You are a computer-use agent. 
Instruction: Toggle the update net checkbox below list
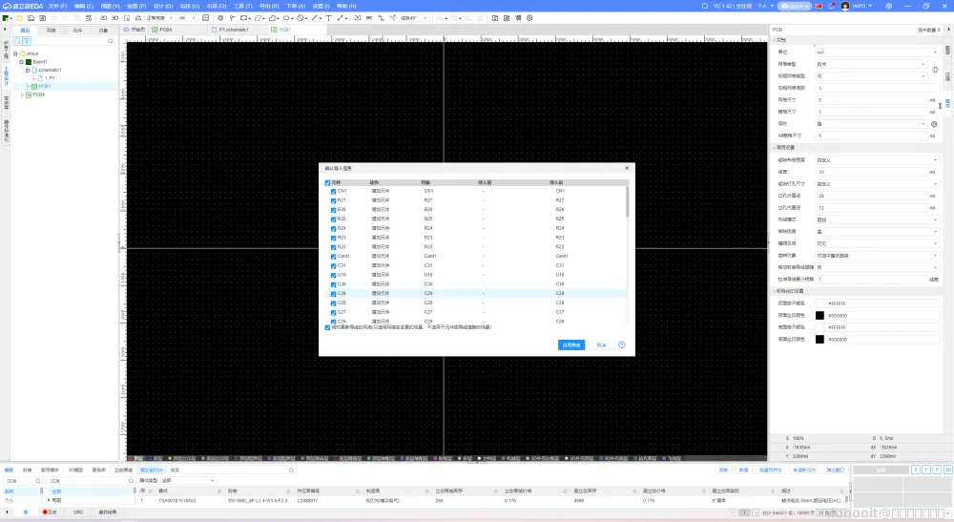click(x=328, y=328)
